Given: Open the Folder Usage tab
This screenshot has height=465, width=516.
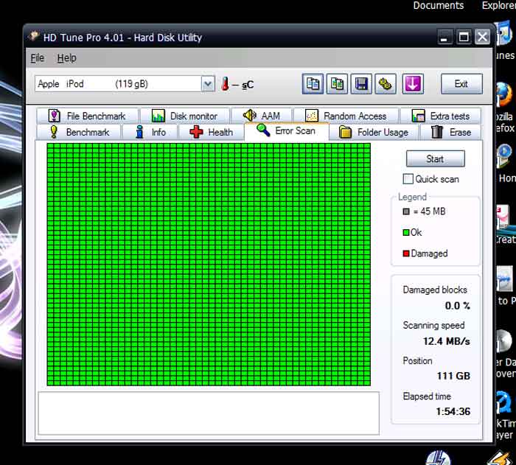Looking at the screenshot, I should click(374, 133).
